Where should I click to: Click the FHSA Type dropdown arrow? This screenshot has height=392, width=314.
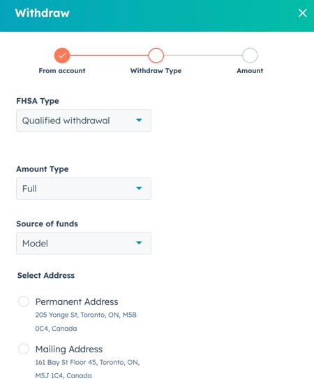139,120
